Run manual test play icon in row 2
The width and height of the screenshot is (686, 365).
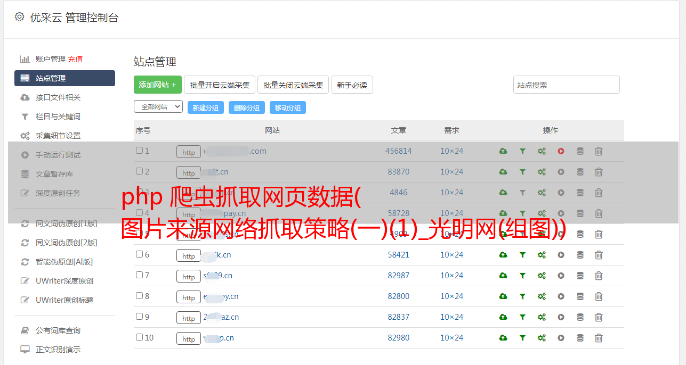click(x=561, y=172)
